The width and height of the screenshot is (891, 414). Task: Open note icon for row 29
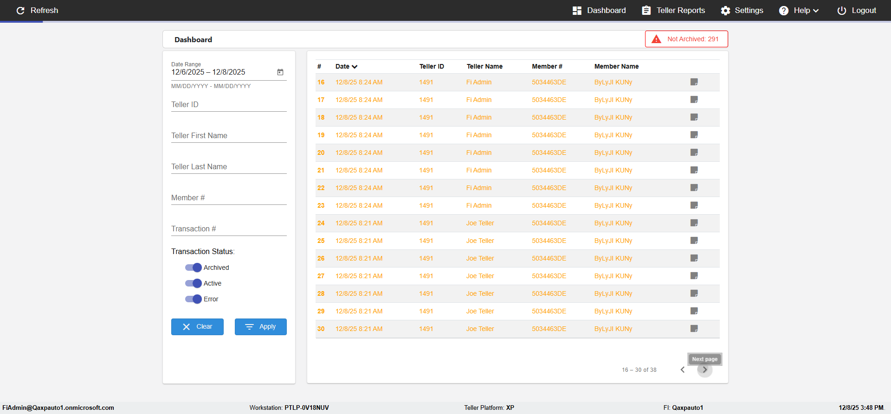[x=694, y=311]
